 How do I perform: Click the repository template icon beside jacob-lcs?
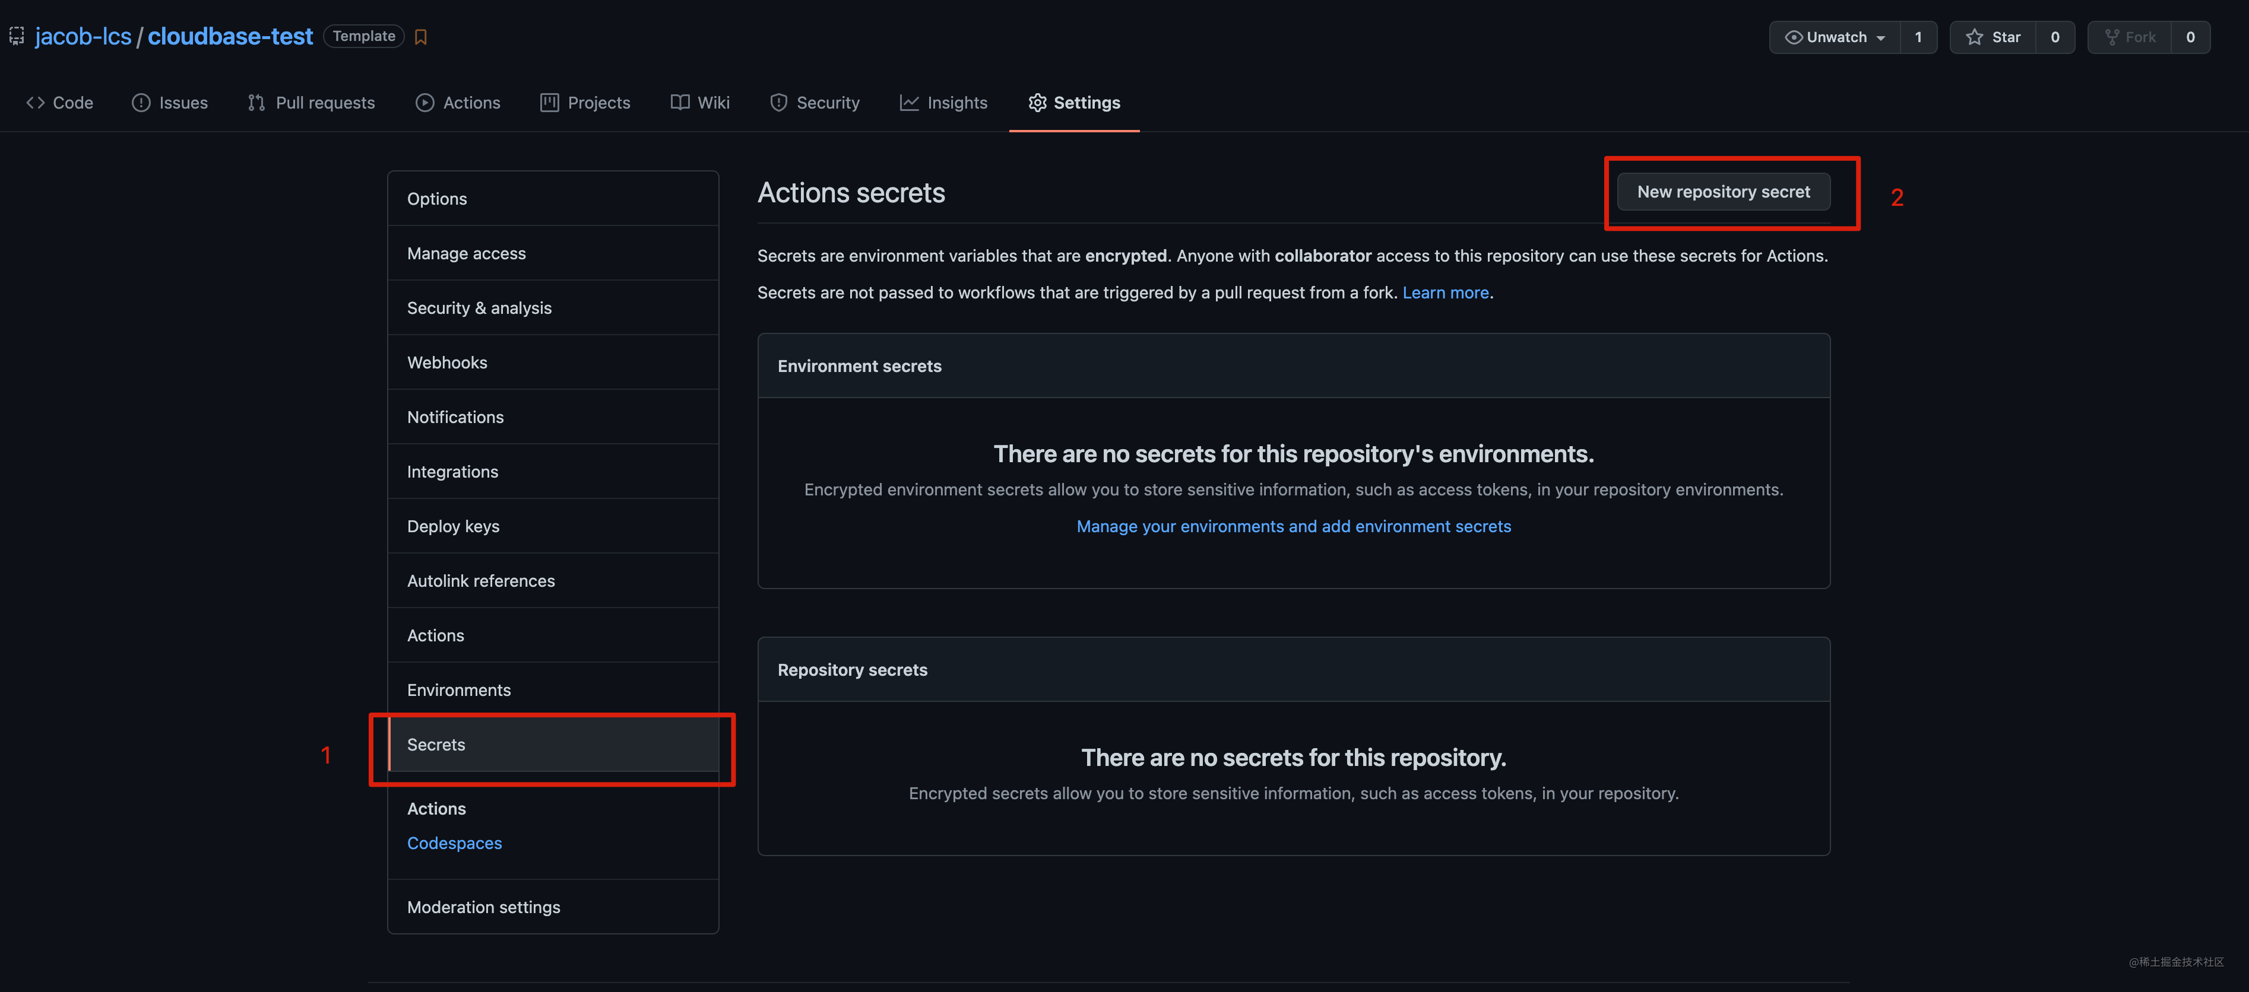coord(17,37)
